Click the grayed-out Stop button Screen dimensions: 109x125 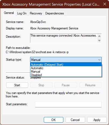coord(41,85)
